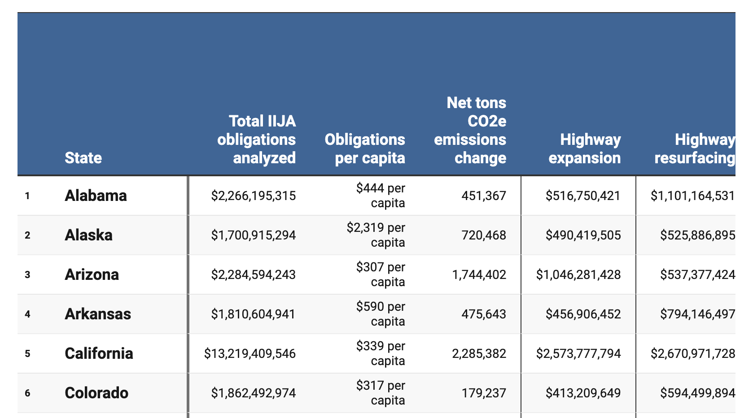This screenshot has width=753, height=418.
Task: Sort by Obligations per capita header
Action: point(365,148)
